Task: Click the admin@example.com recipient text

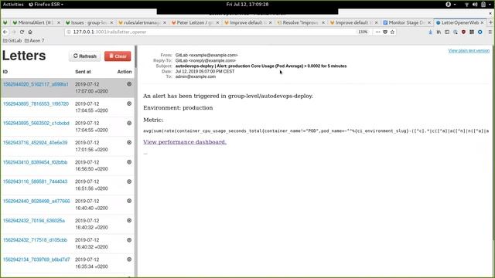Action: point(196,76)
